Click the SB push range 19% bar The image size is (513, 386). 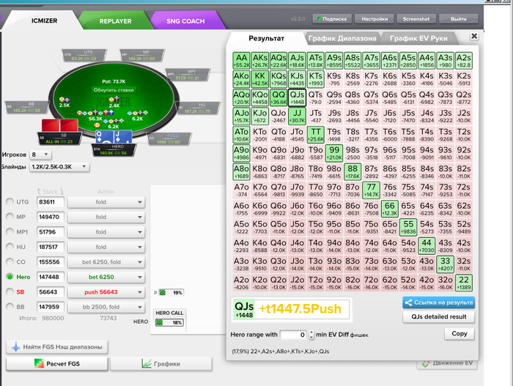(171, 292)
